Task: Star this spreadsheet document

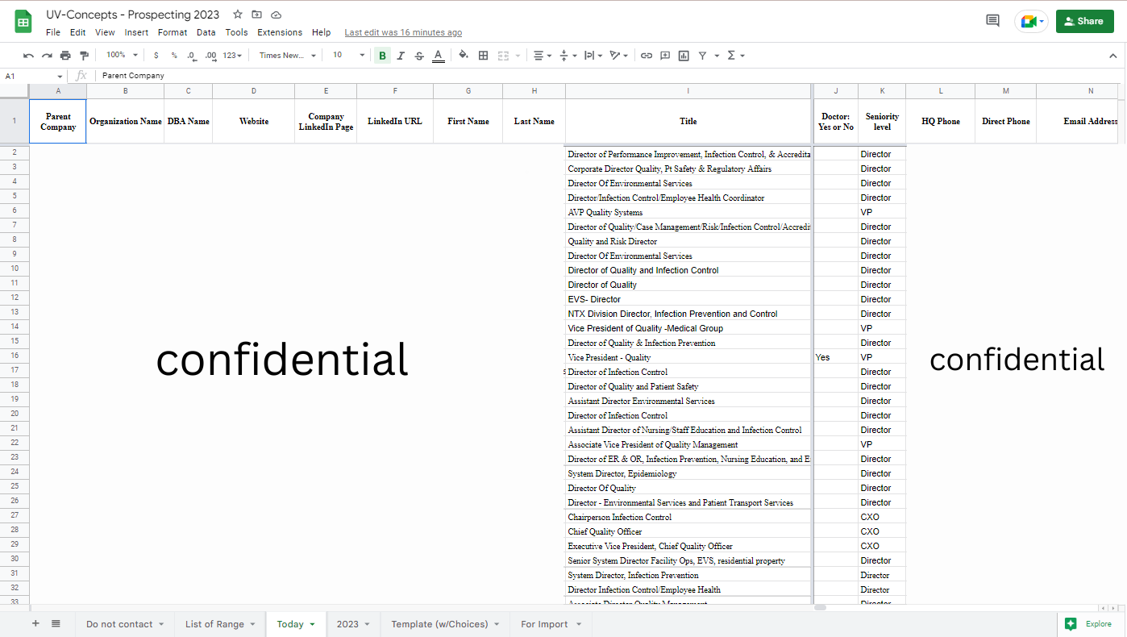Action: click(x=238, y=15)
